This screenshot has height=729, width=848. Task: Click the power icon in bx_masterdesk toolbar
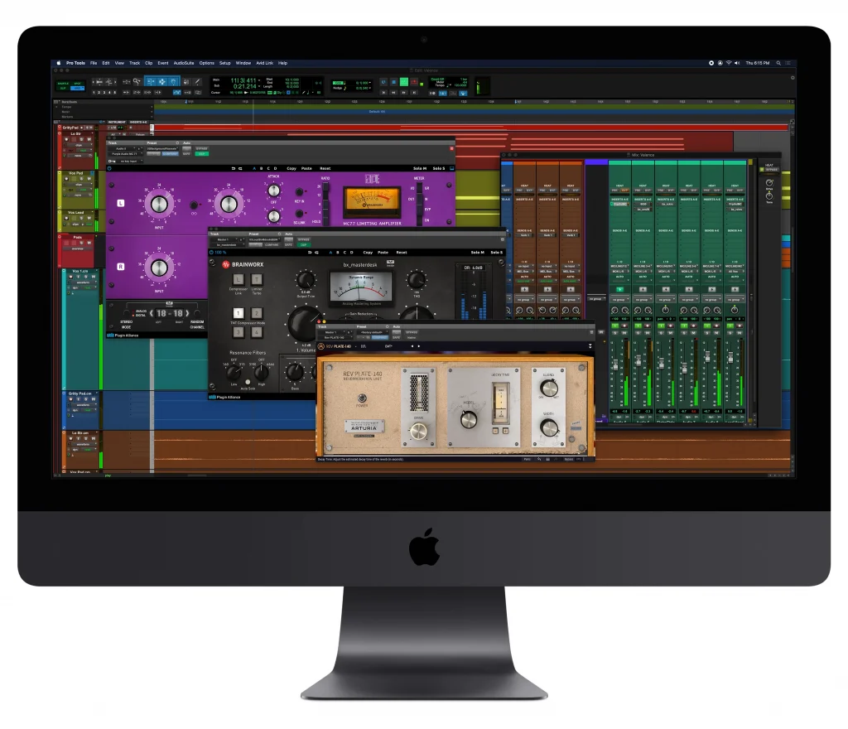pyautogui.click(x=211, y=253)
